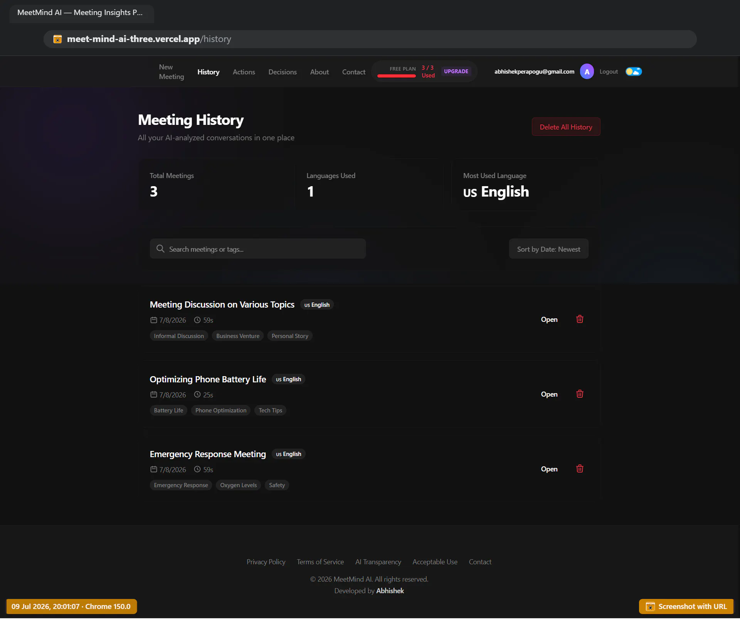Delete the Optimizing Phone Battery Life entry
The width and height of the screenshot is (740, 619).
580,394
